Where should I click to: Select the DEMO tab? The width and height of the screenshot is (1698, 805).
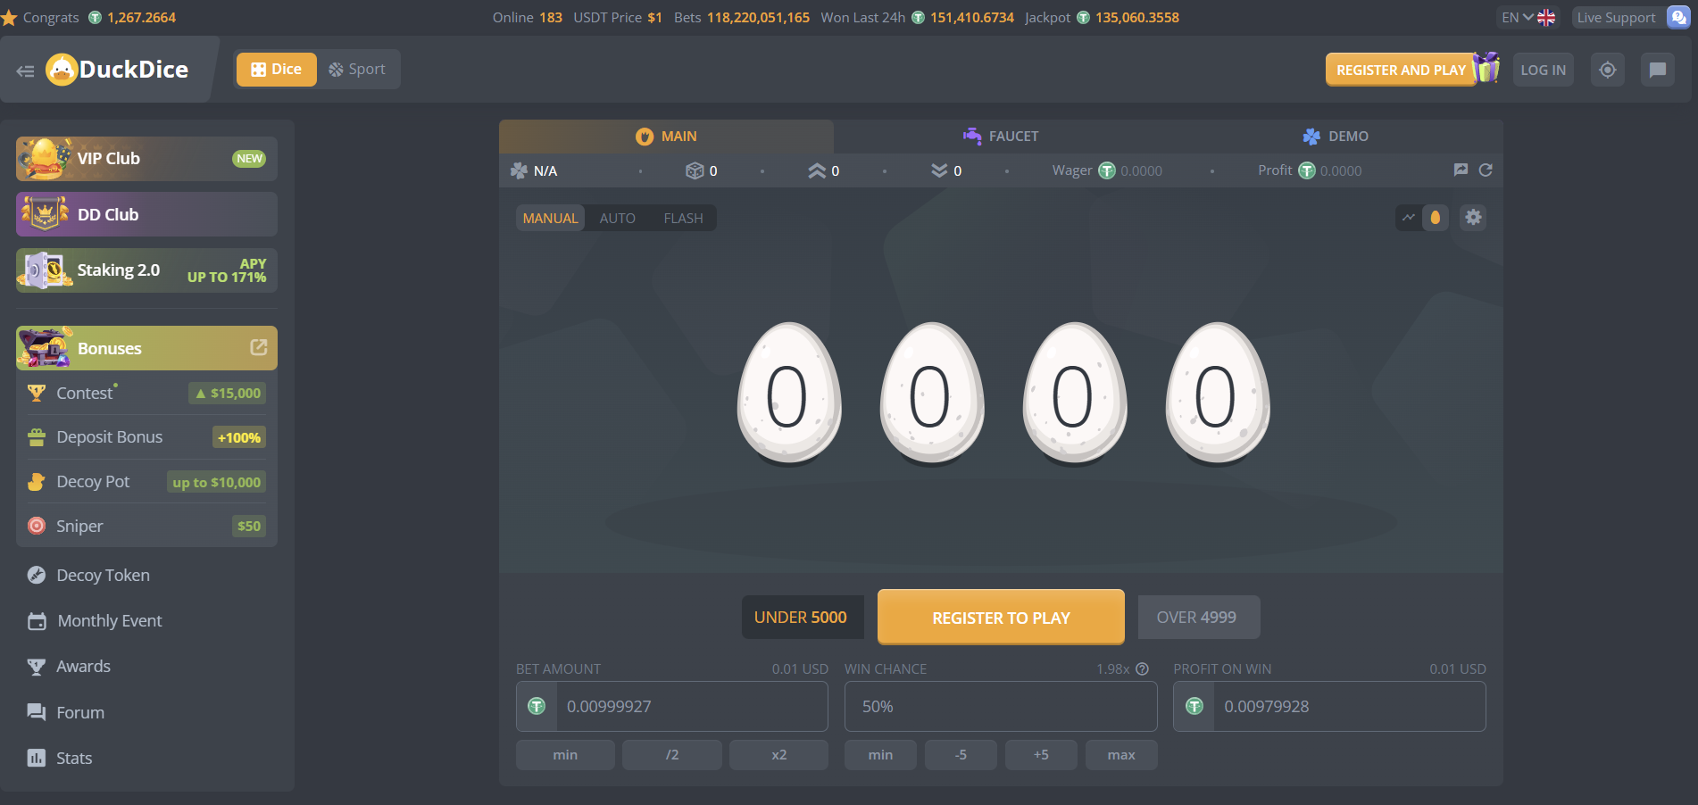click(1336, 137)
